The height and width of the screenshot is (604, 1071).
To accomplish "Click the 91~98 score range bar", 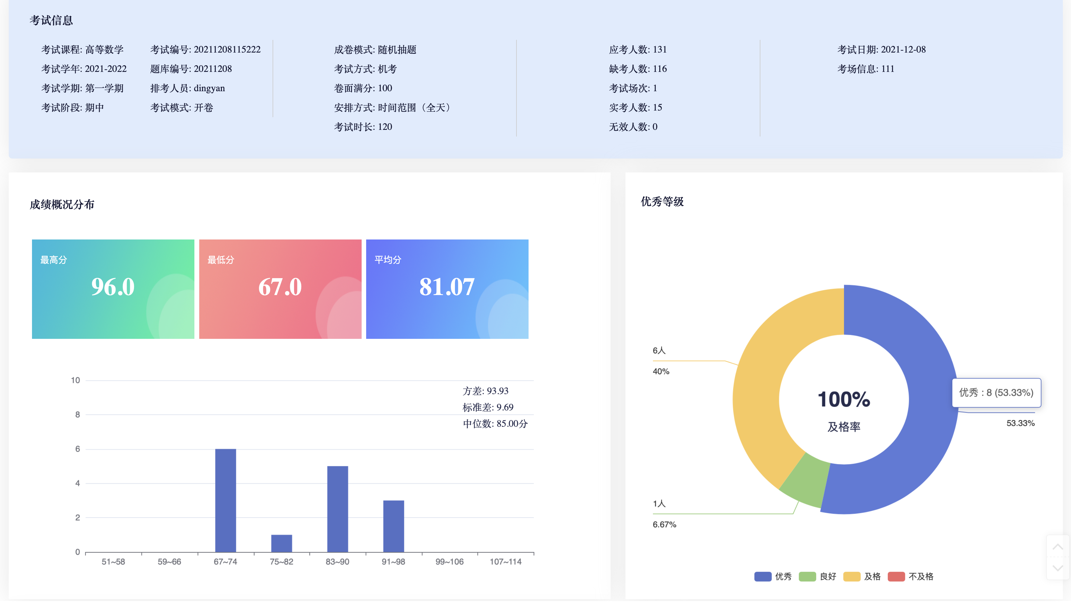I will [x=393, y=527].
